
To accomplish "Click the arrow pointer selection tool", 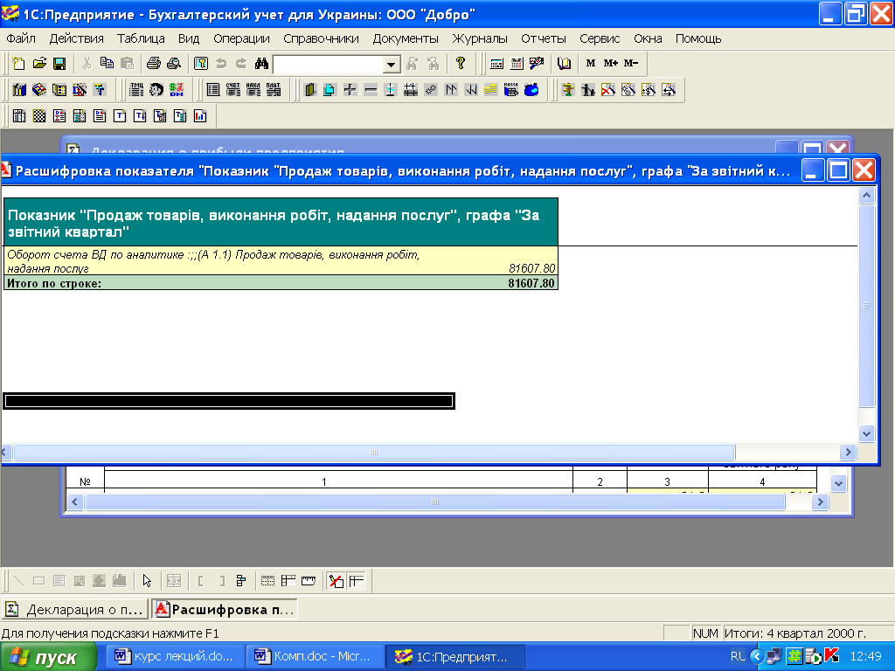I will coord(147,581).
